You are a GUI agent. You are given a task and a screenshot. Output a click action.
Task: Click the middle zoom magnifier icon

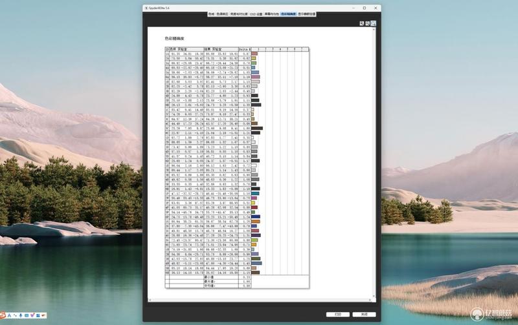367,23
